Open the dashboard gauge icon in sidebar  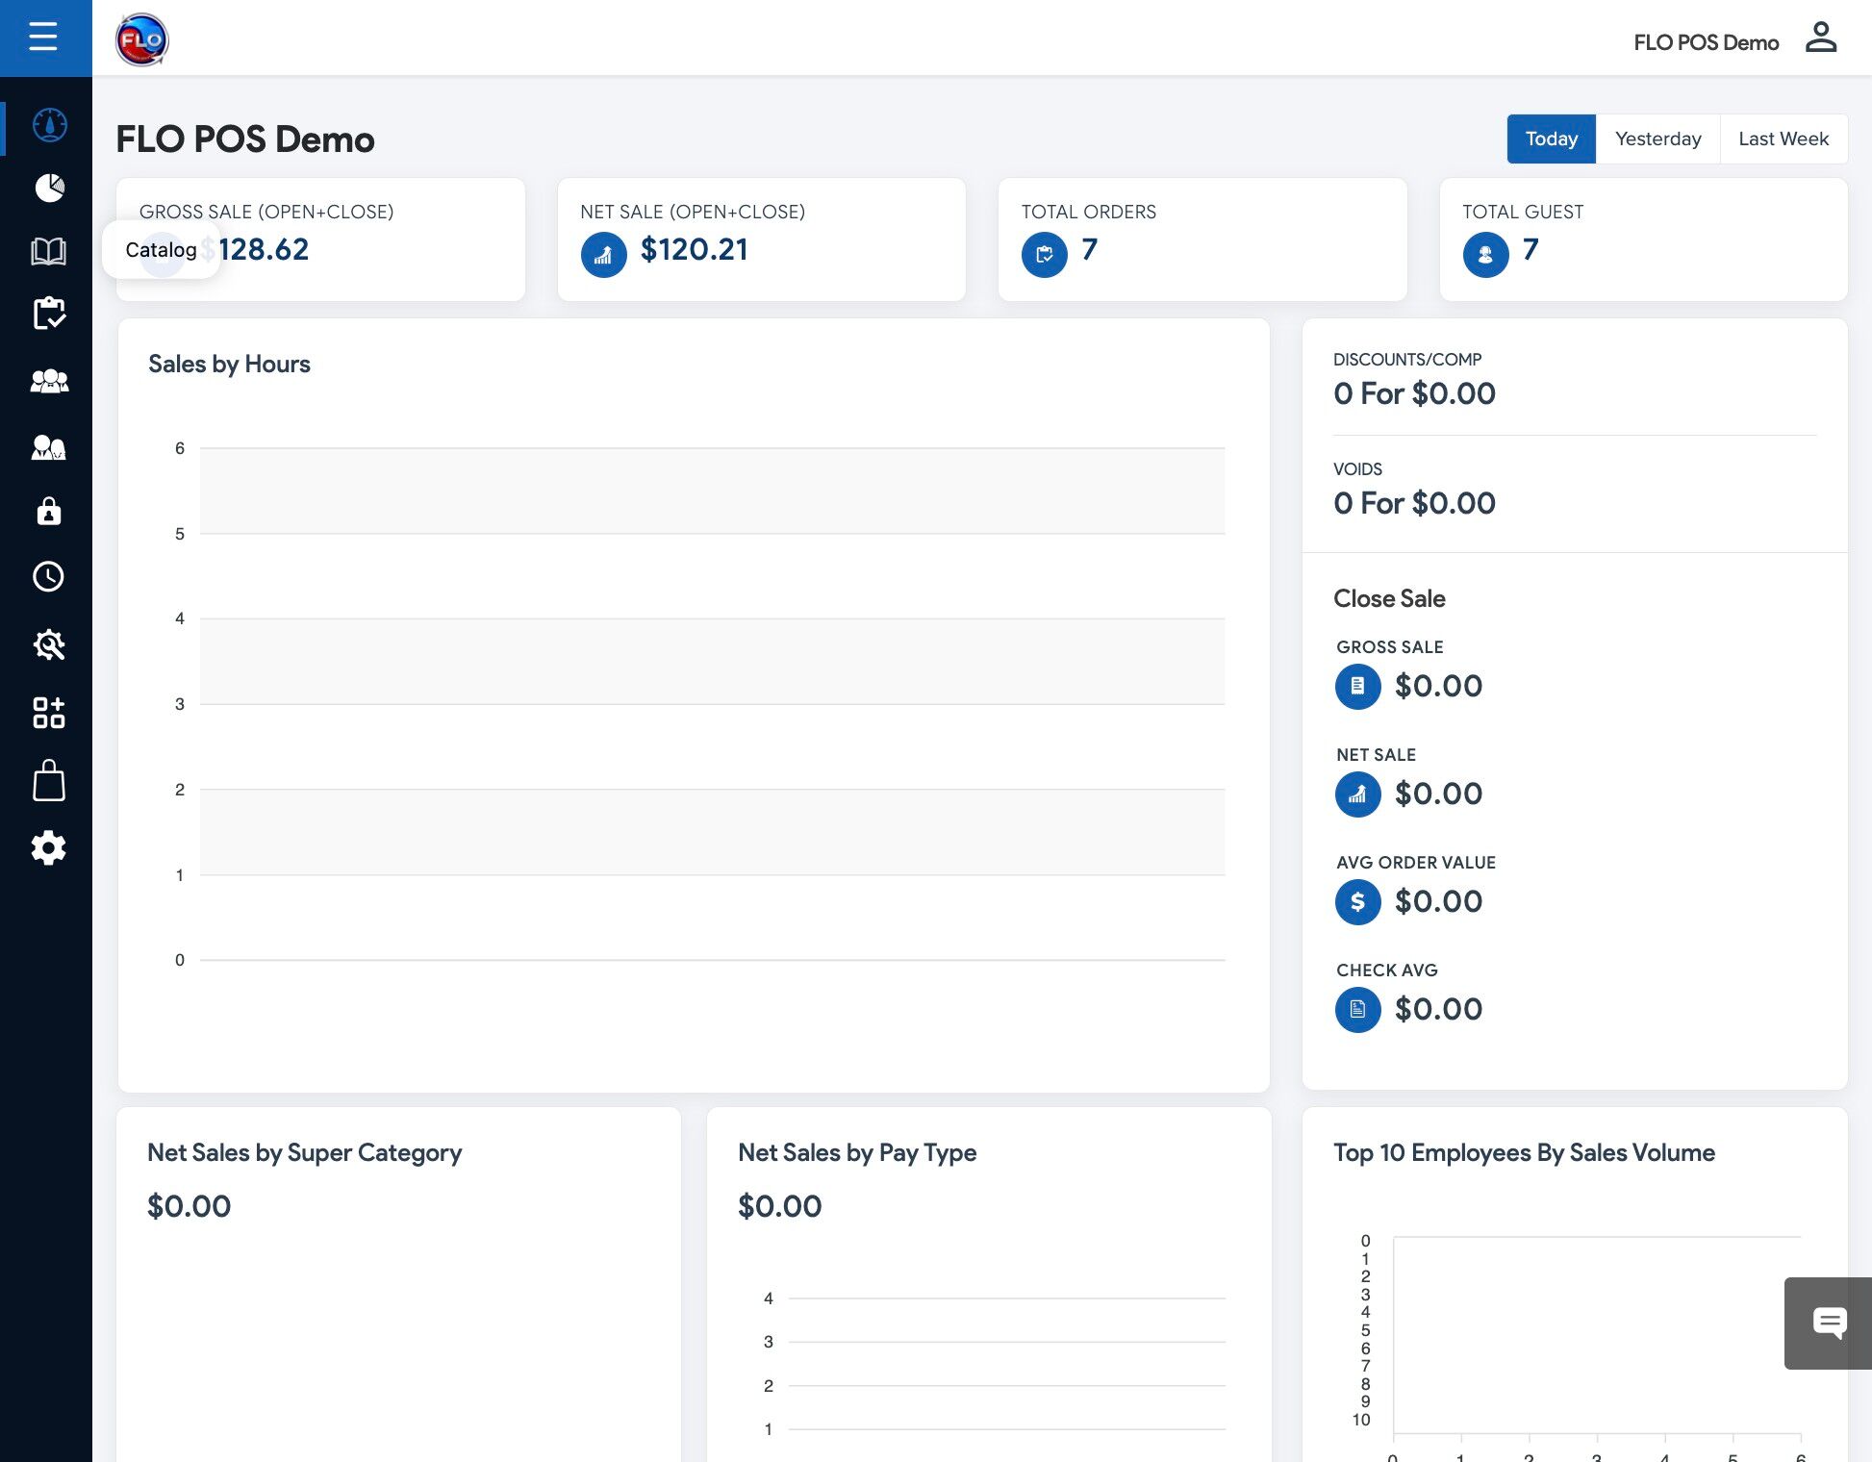(x=49, y=125)
